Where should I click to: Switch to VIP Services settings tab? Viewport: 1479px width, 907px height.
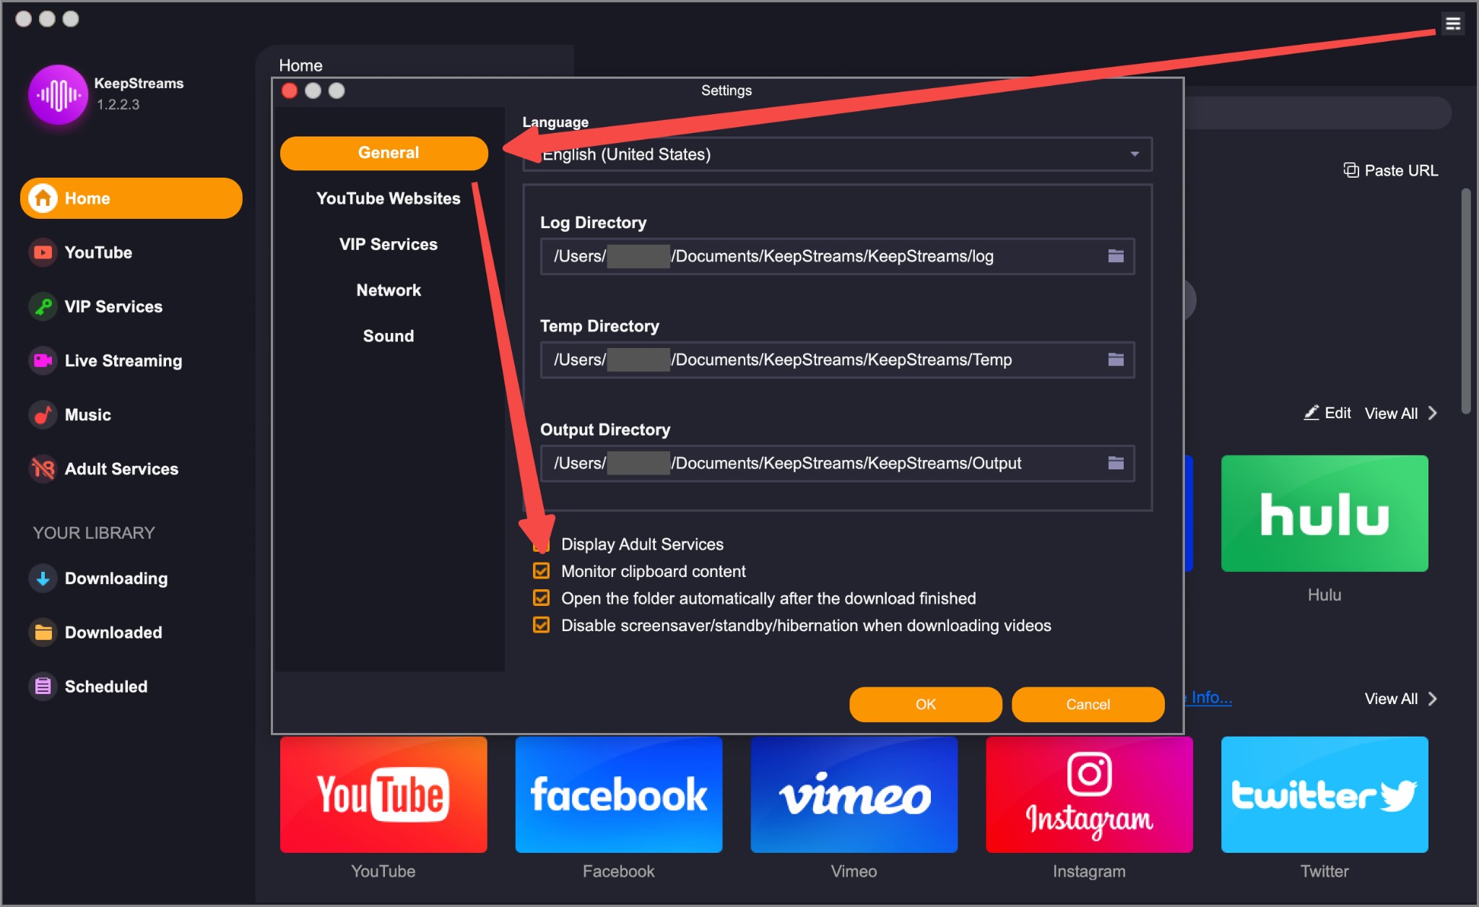[389, 244]
